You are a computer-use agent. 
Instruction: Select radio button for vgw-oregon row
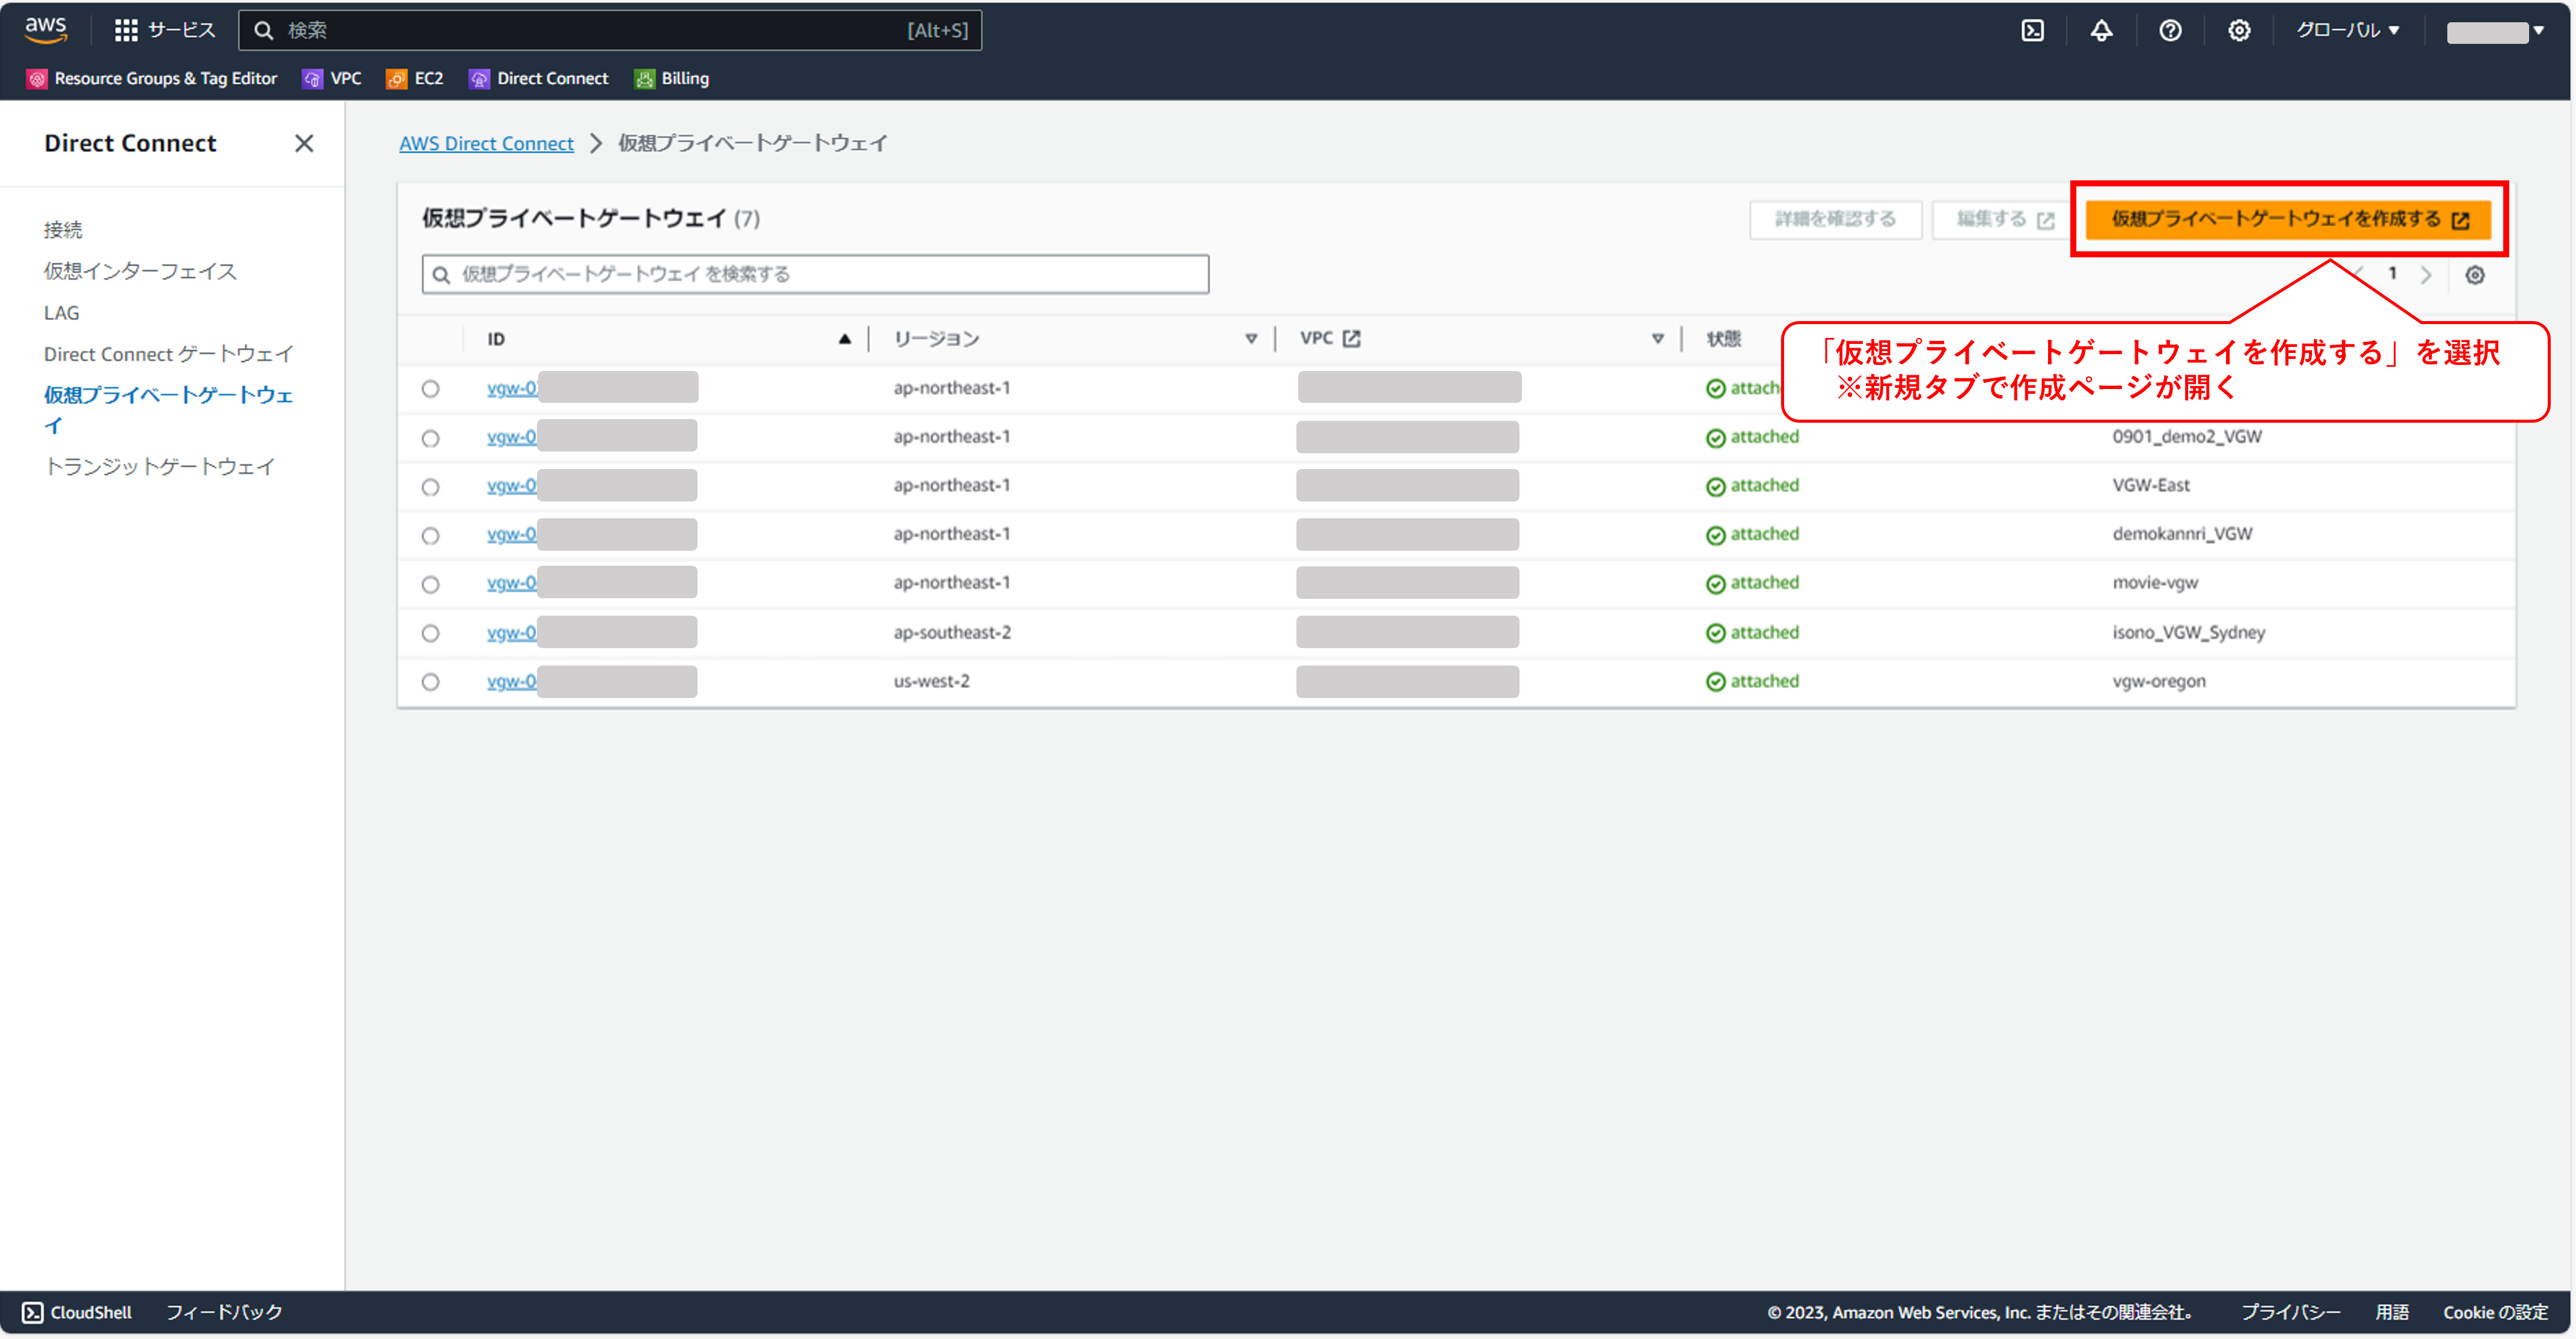point(430,682)
